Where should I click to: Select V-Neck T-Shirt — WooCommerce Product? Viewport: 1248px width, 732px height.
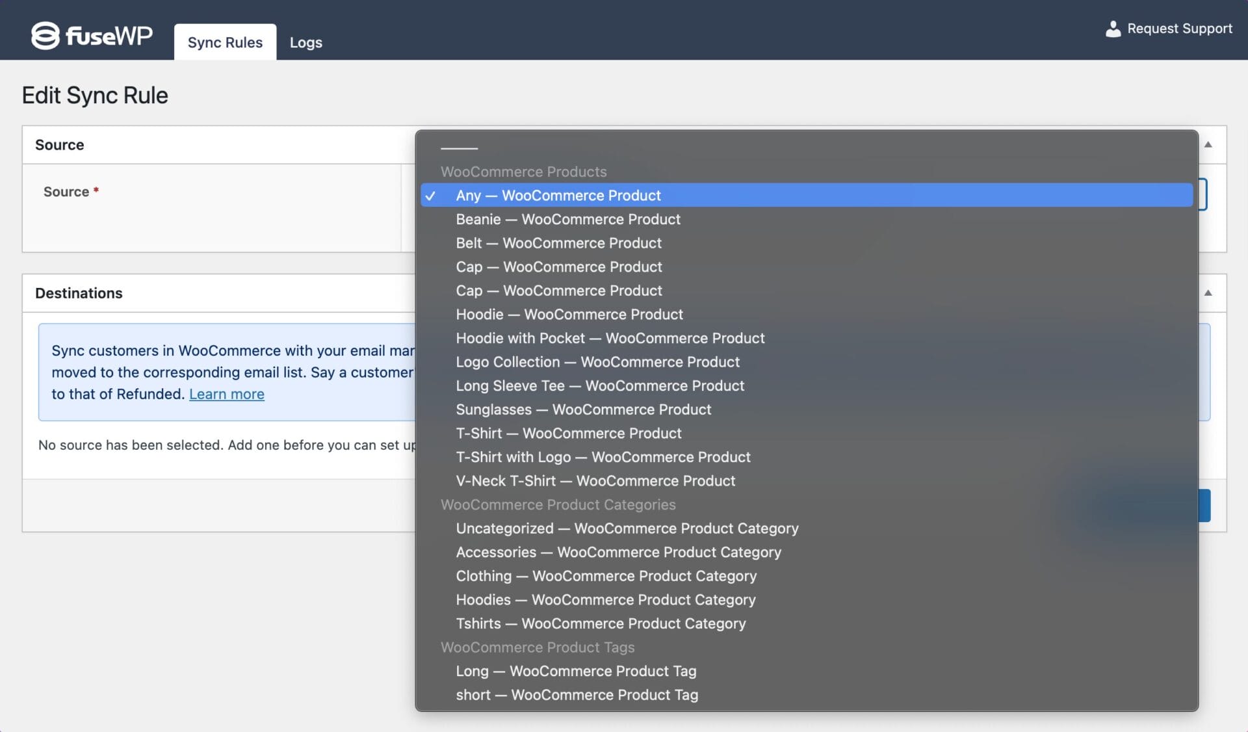[595, 480]
